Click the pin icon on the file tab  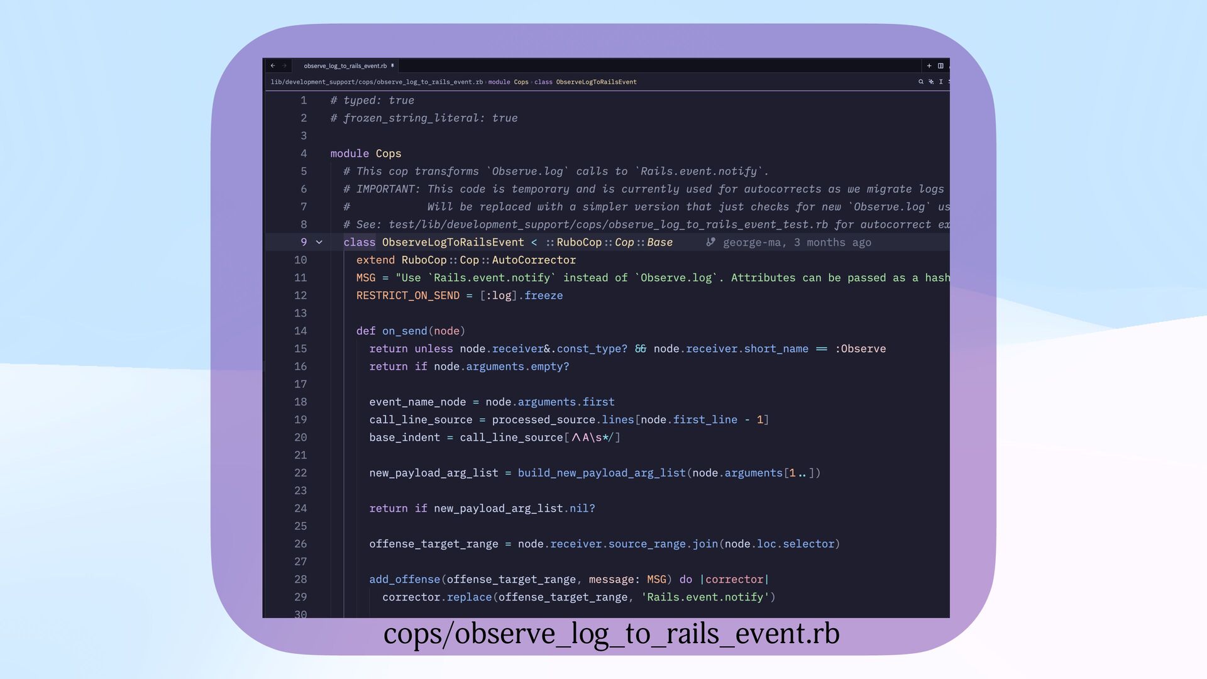pos(392,65)
